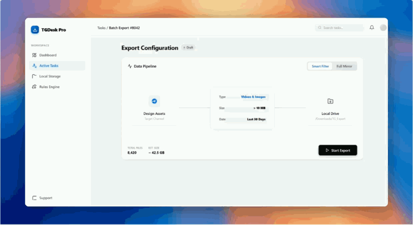Click the Rules Engine gear icon

click(x=34, y=87)
